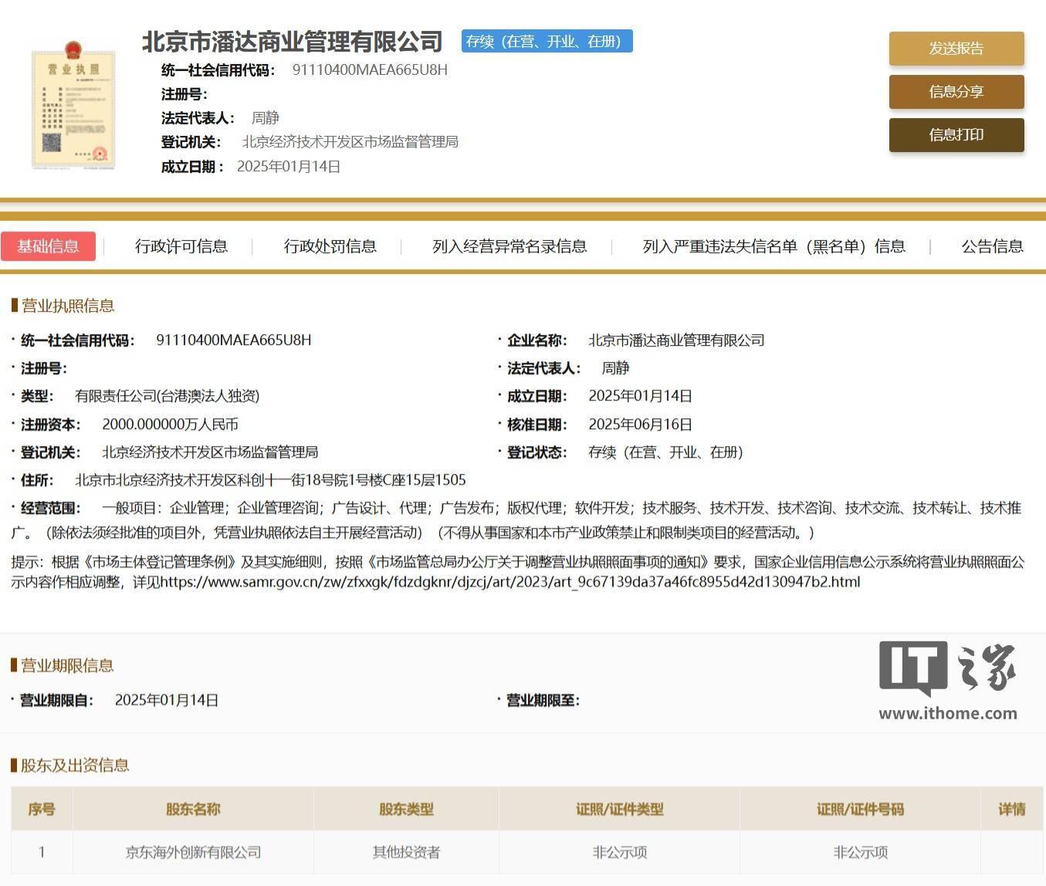Click the 信息打印 button
The height and width of the screenshot is (886, 1046).
(x=956, y=135)
